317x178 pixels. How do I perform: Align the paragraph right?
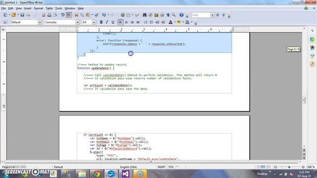point(132,22)
